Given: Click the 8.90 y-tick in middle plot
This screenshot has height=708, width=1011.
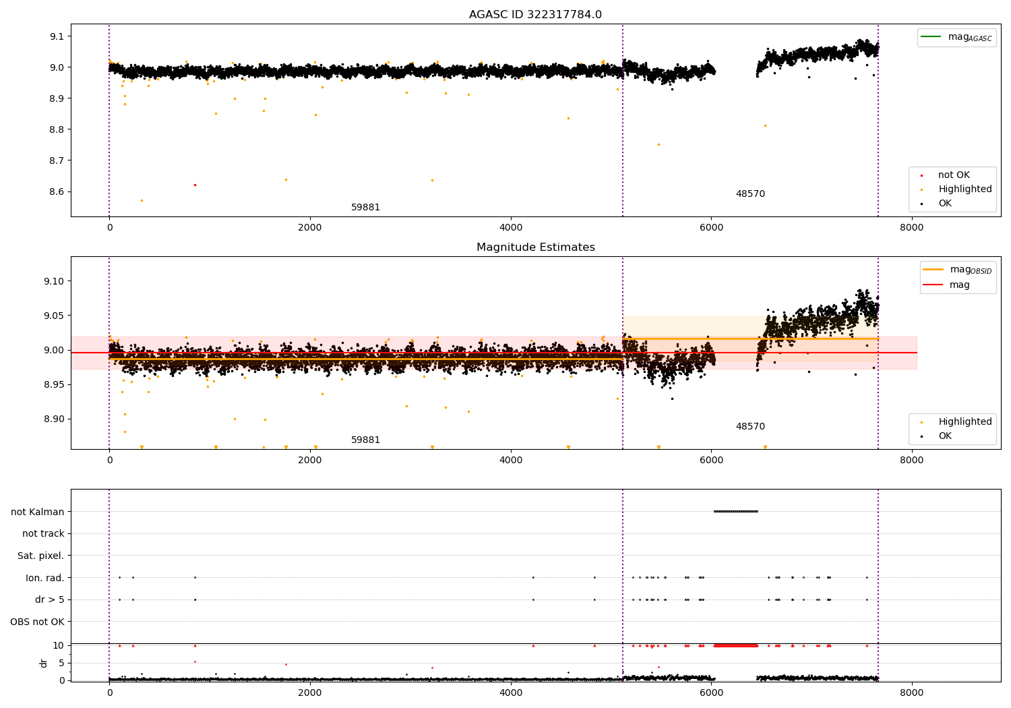Looking at the screenshot, I should click(55, 419).
